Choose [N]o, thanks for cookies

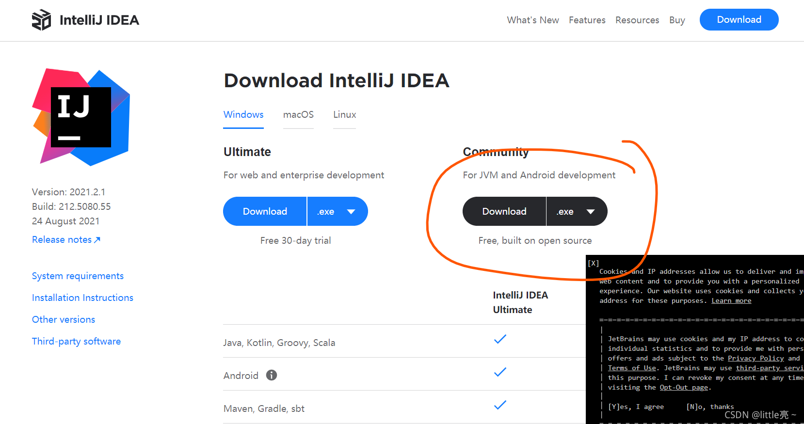[x=710, y=407]
